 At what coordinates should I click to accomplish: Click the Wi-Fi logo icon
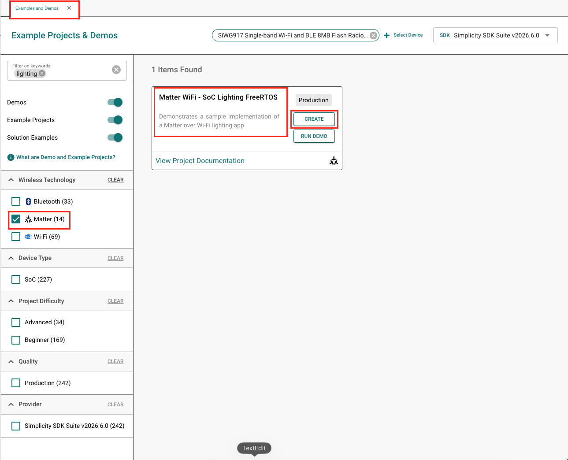pyautogui.click(x=28, y=237)
